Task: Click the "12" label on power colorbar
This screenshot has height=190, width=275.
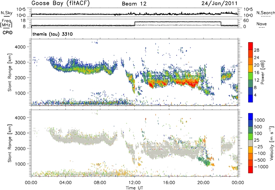Action: [x=256, y=80]
